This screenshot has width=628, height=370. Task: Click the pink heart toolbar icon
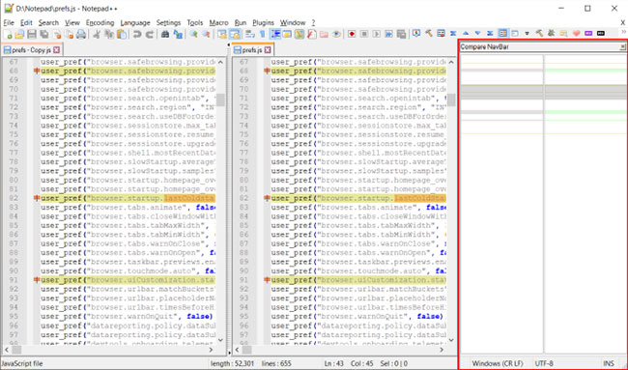coord(576,34)
